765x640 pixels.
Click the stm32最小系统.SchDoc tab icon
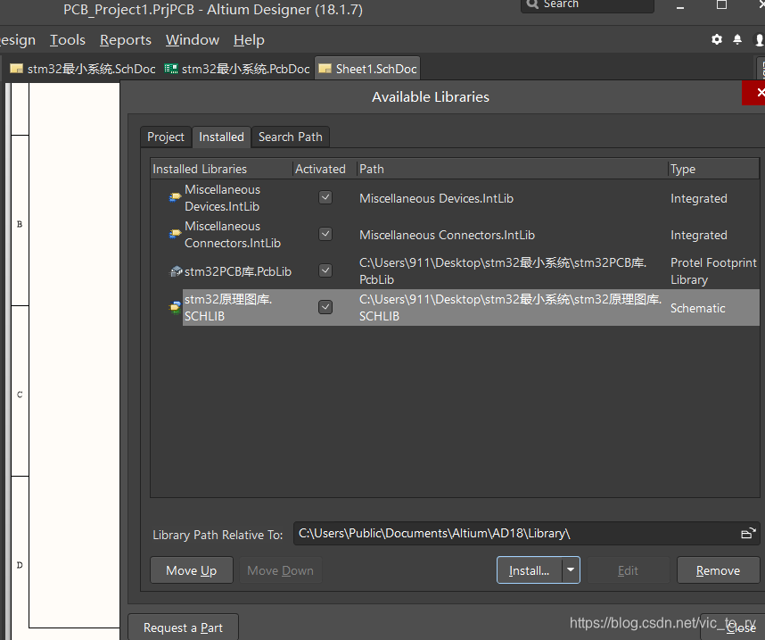(17, 69)
